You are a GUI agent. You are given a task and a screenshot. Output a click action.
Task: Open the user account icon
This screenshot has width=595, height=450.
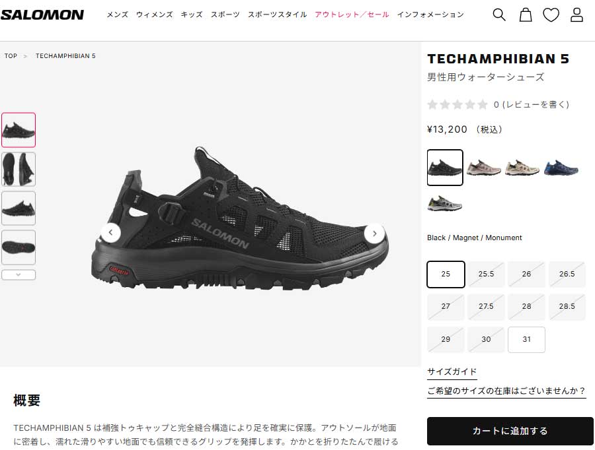coord(576,15)
